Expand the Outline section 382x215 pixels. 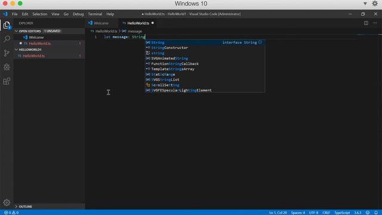[49, 207]
